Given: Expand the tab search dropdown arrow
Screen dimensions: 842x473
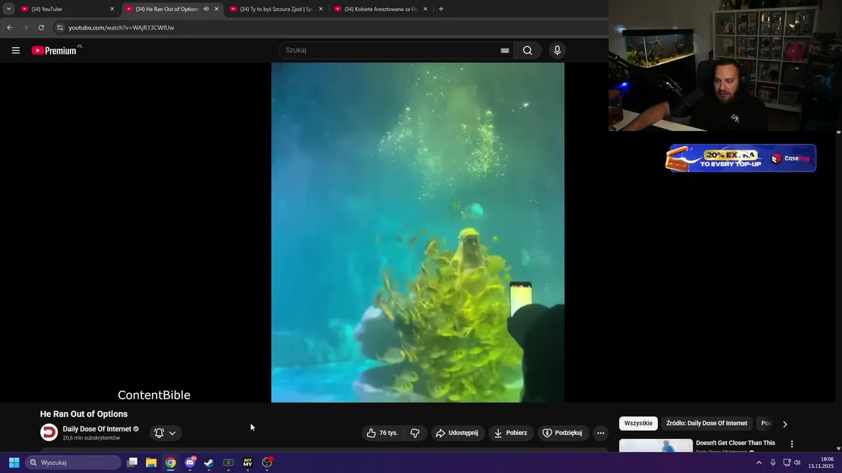Looking at the screenshot, I should (9, 9).
